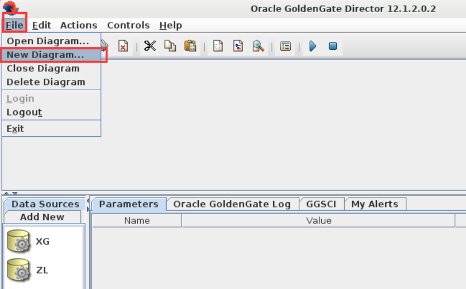Choose Close Diagram menu entry
The width and height of the screenshot is (466, 289).
click(51, 68)
